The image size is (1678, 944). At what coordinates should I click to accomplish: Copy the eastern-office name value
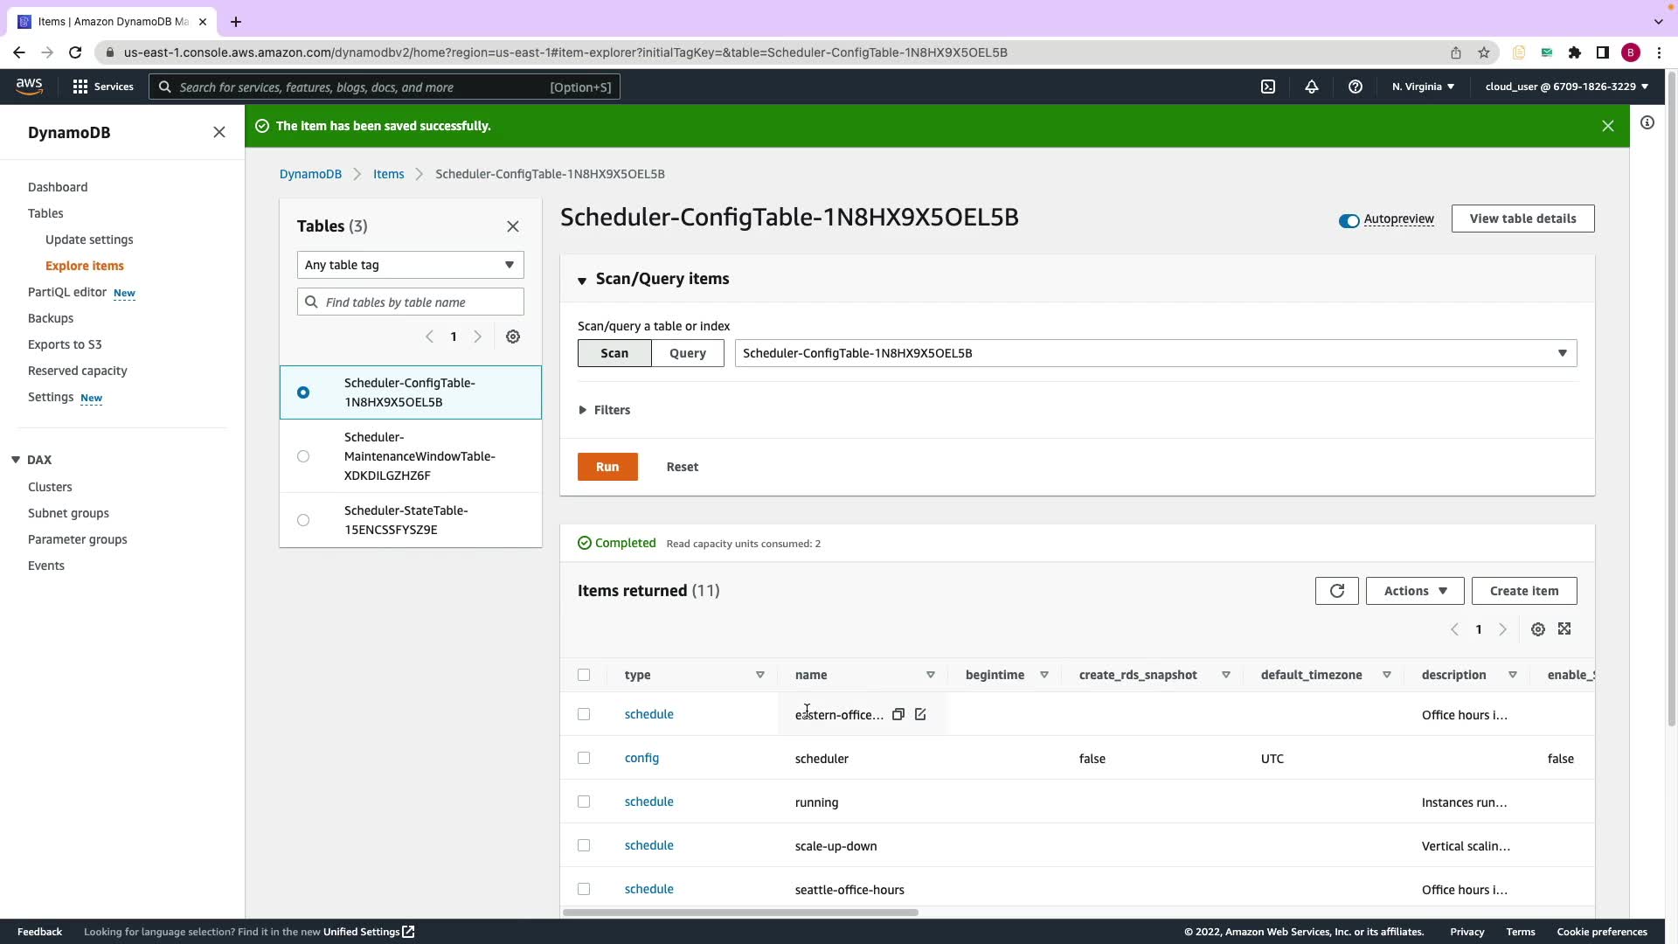(898, 714)
